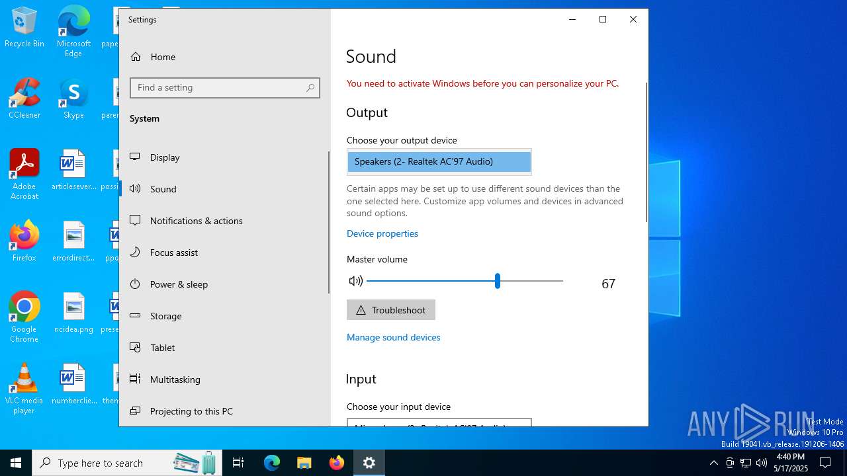Screen dimensions: 847x476
Task: Launch VLC media player from the desktop
Action: click(24, 389)
